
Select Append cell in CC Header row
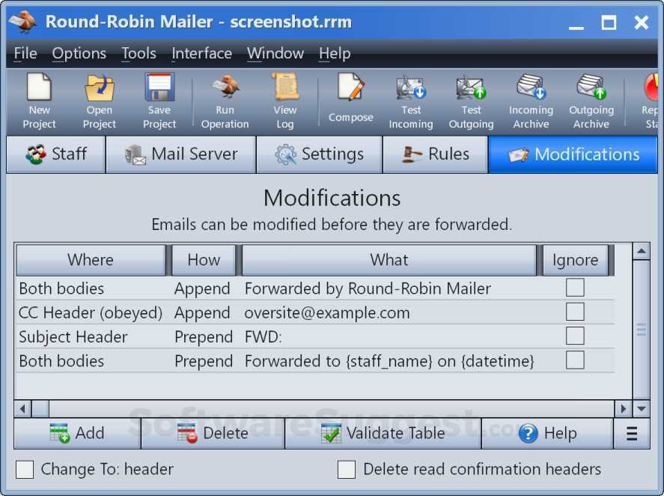[202, 313]
